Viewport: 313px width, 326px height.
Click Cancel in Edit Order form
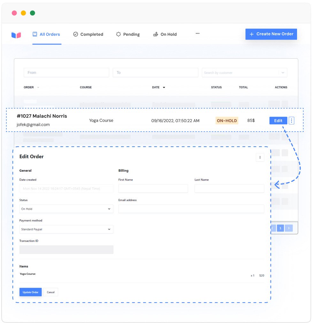(50, 292)
